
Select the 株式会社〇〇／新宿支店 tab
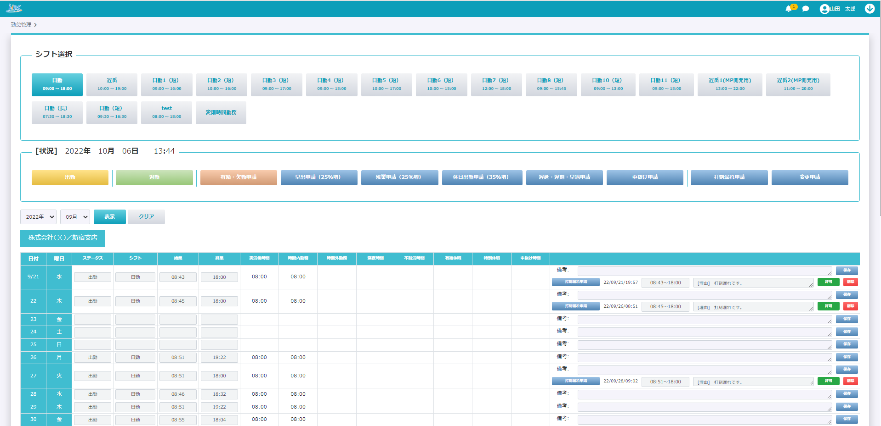(63, 238)
